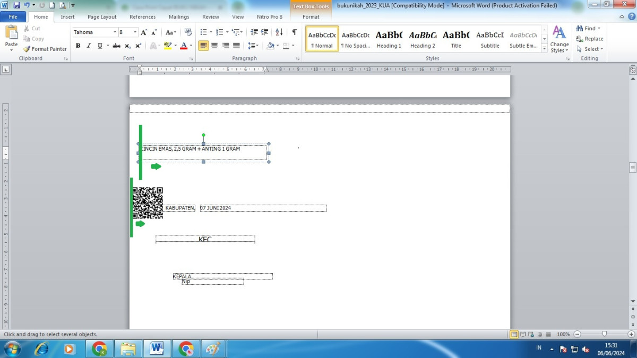Click the Grow Font icon
This screenshot has height=358, width=637.
[x=144, y=32]
